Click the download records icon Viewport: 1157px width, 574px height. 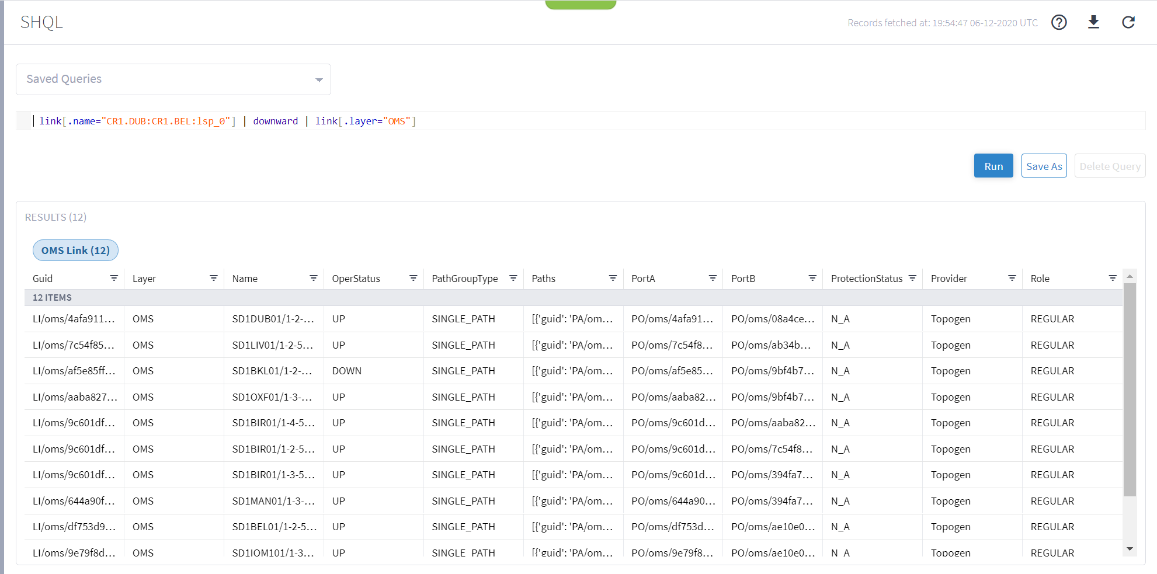click(x=1093, y=22)
